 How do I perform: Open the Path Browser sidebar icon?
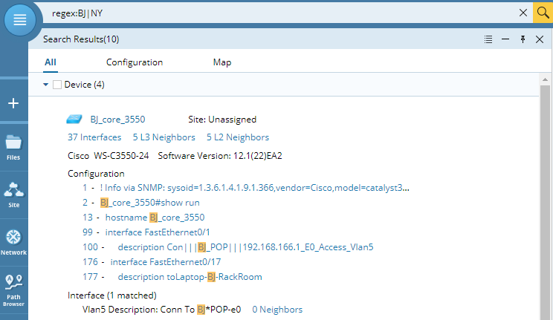tap(13, 290)
